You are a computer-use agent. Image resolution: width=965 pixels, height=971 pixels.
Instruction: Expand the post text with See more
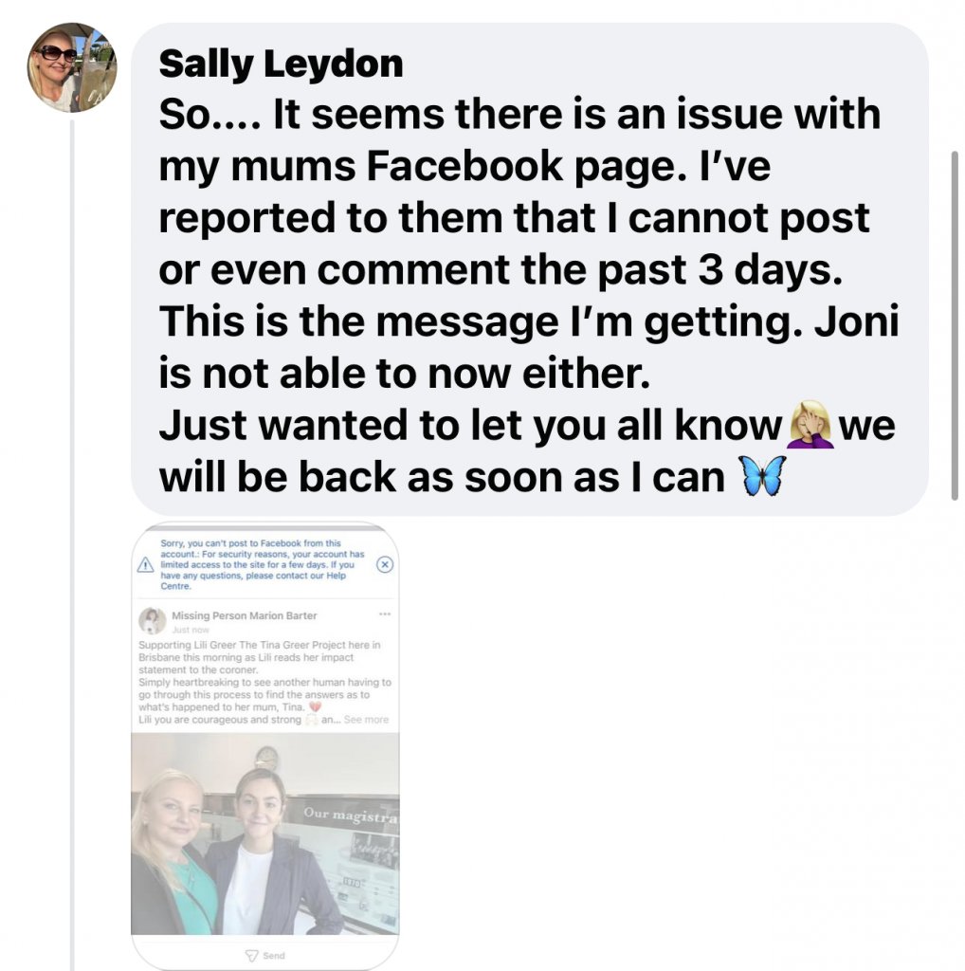[x=366, y=720]
